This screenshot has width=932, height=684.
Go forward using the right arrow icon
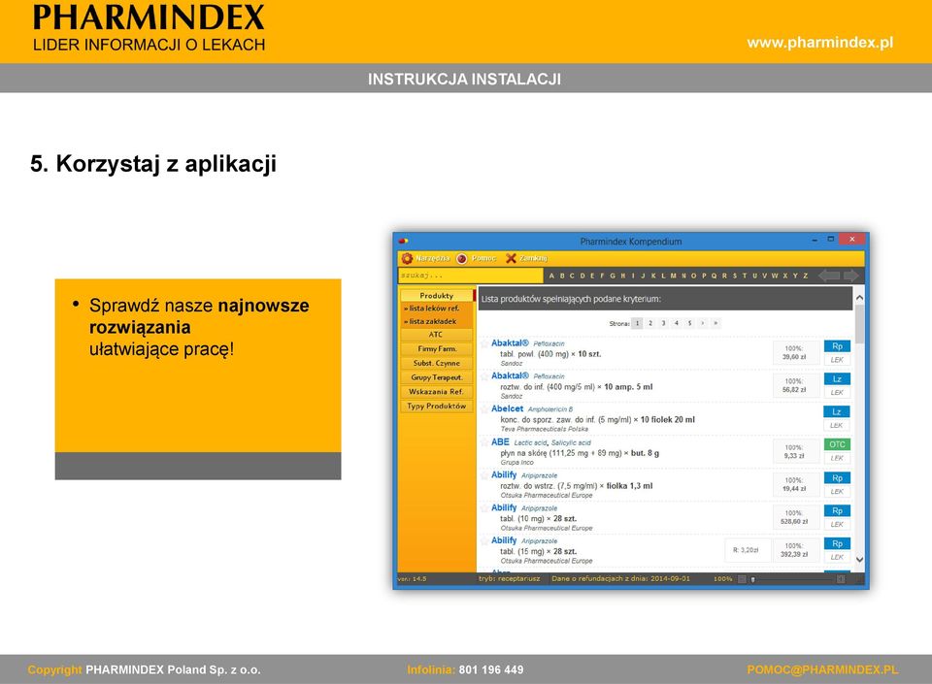pyautogui.click(x=851, y=276)
